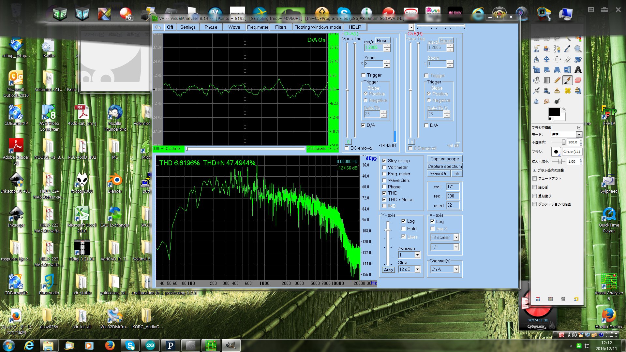
Task: Select the Eraser tool in GIMP toolbox
Action: 578,80
